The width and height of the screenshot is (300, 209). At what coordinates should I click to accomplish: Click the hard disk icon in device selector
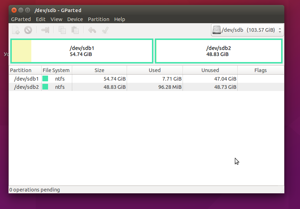coord(216,30)
